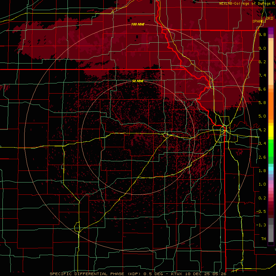Pick the cyan segment of the color bar

(271, 169)
